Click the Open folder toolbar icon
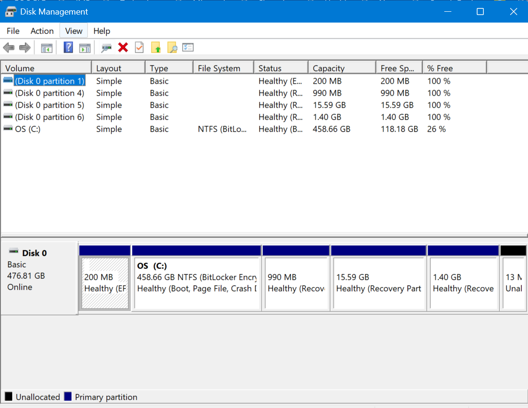Viewport: 528px width, 408px height. pyautogui.click(x=155, y=47)
